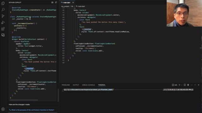Click 'int _counter = 0;' in Copilot code
The image size is (202, 113).
pos(20,19)
